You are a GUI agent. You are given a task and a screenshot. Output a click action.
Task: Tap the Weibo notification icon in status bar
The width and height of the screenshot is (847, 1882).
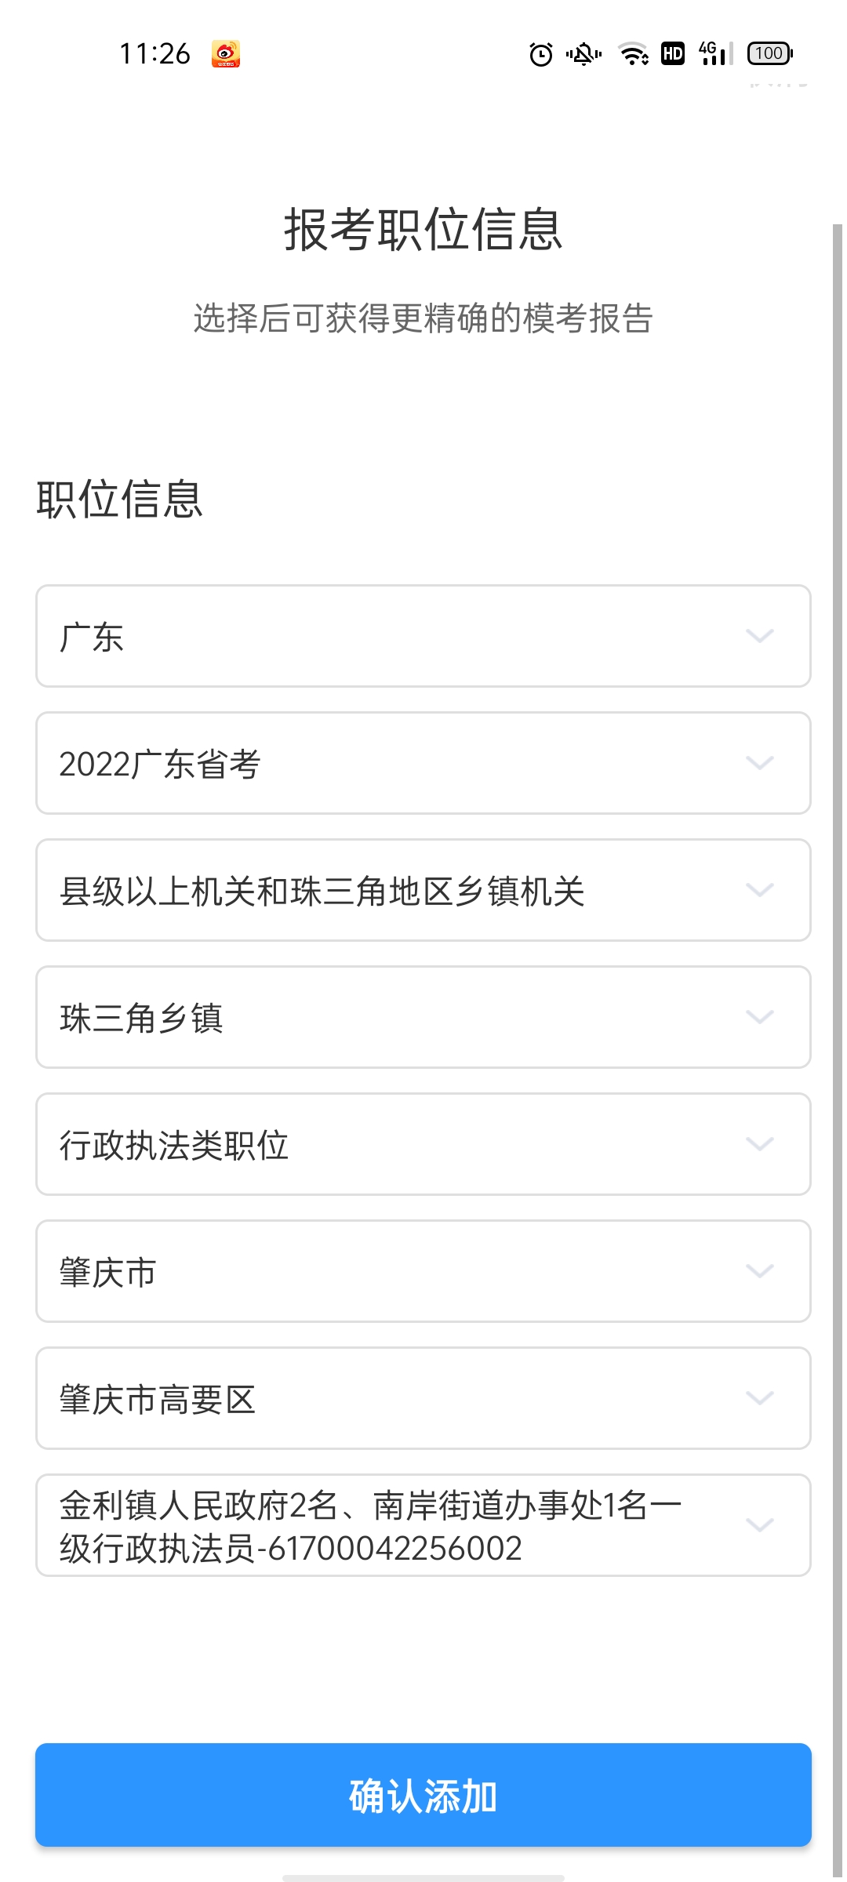(x=226, y=54)
